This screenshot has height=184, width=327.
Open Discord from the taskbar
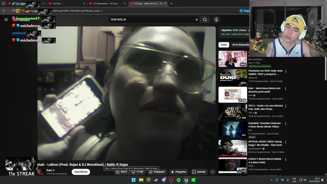[x=164, y=180]
